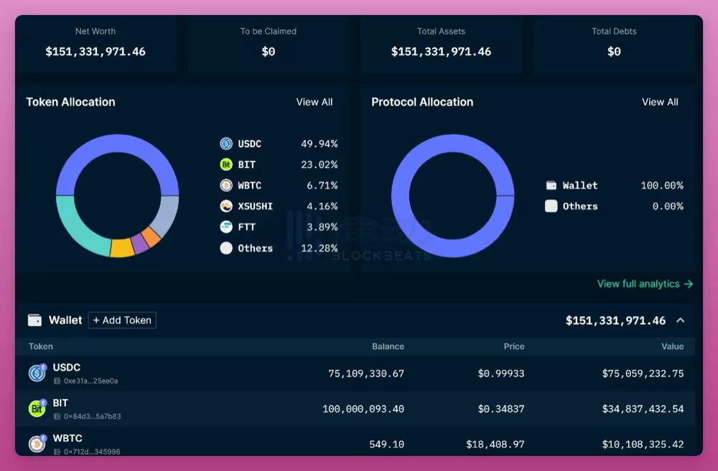This screenshot has width=718, height=471.
Task: Click WBTC value $10,108,325.42
Action: pyautogui.click(x=643, y=444)
